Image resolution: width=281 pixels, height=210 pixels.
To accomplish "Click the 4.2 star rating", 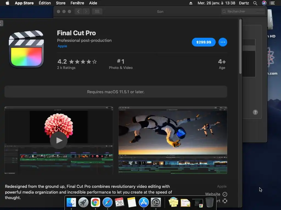I will pyautogui.click(x=77, y=62).
